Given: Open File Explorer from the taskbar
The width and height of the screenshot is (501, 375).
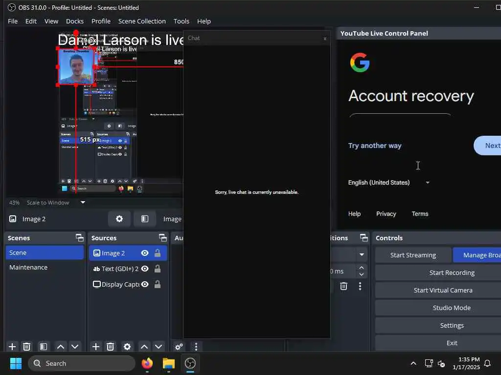Looking at the screenshot, I should coord(168,363).
